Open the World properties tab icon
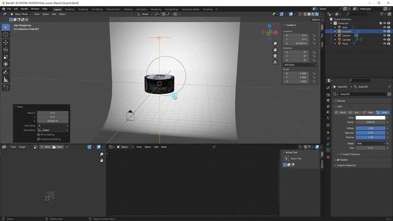The image size is (393, 221). pos(328,118)
